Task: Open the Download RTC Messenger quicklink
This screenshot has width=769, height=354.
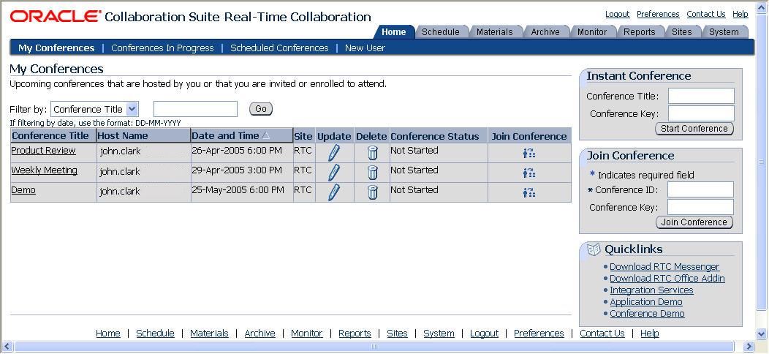Action: click(x=664, y=267)
